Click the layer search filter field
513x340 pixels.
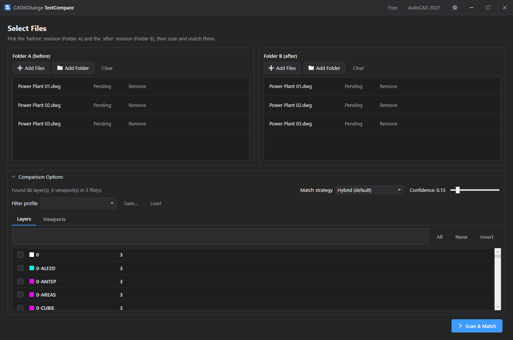coord(220,237)
